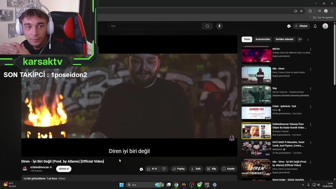Click the Klip button
This screenshot has height=189, width=336.
(211, 169)
